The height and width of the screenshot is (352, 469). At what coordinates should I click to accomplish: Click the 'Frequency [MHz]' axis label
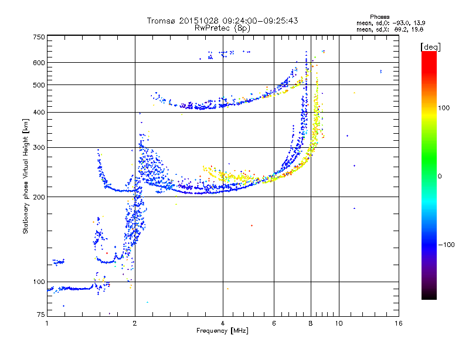222,331
